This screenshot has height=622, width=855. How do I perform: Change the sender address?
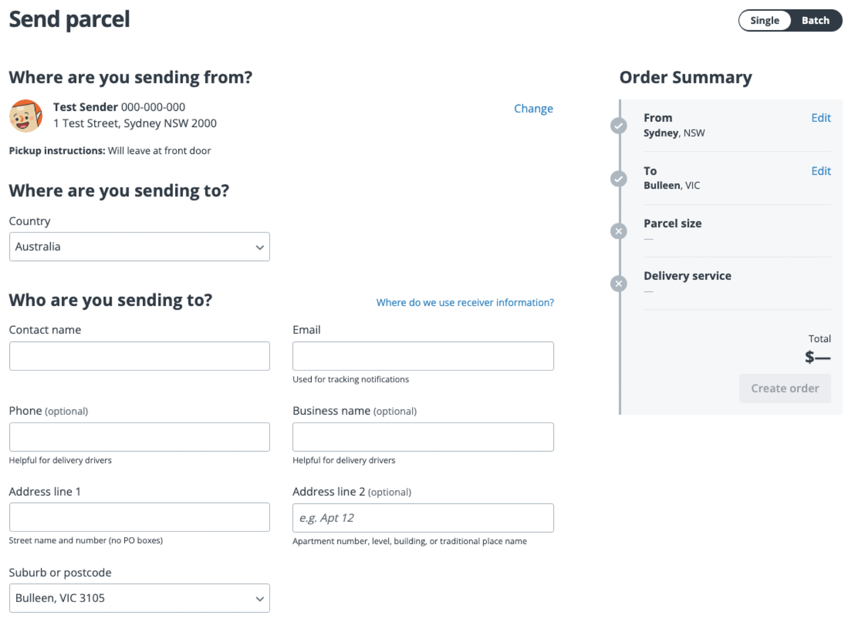point(533,108)
